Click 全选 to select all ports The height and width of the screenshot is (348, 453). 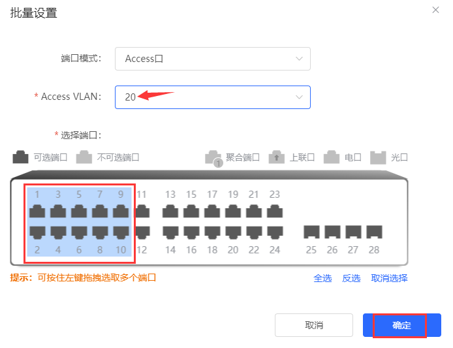(x=322, y=278)
